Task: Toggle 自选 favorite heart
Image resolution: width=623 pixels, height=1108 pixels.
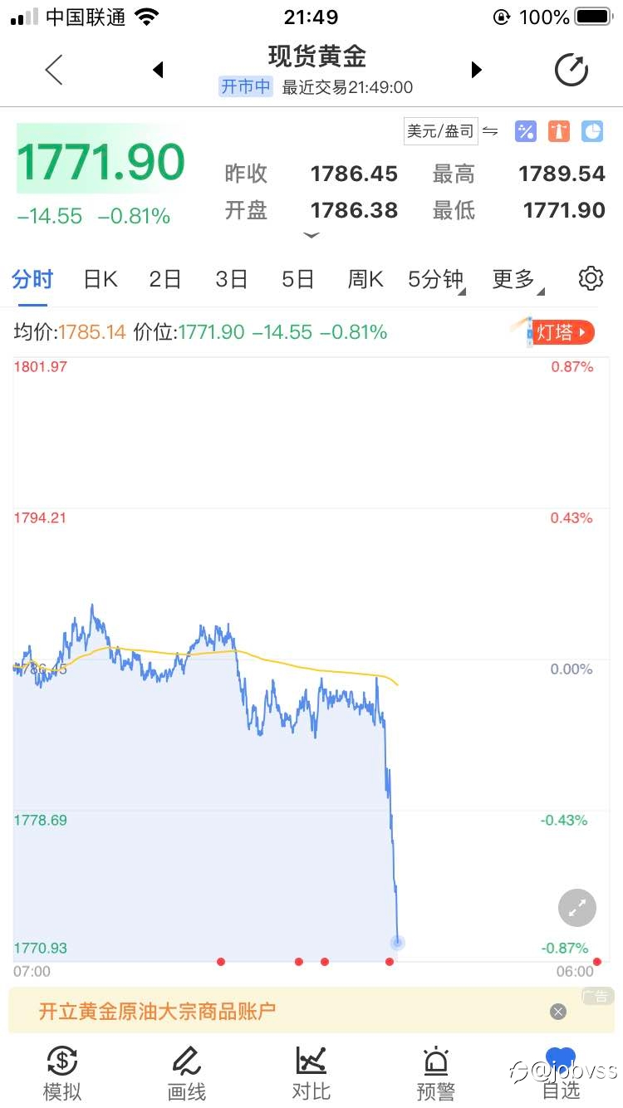Action: pos(561,1074)
